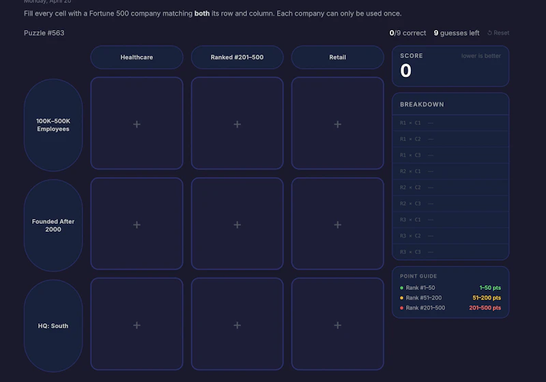Click the R3 × C2 breakdown row
This screenshot has height=382, width=546.
[x=450, y=235]
